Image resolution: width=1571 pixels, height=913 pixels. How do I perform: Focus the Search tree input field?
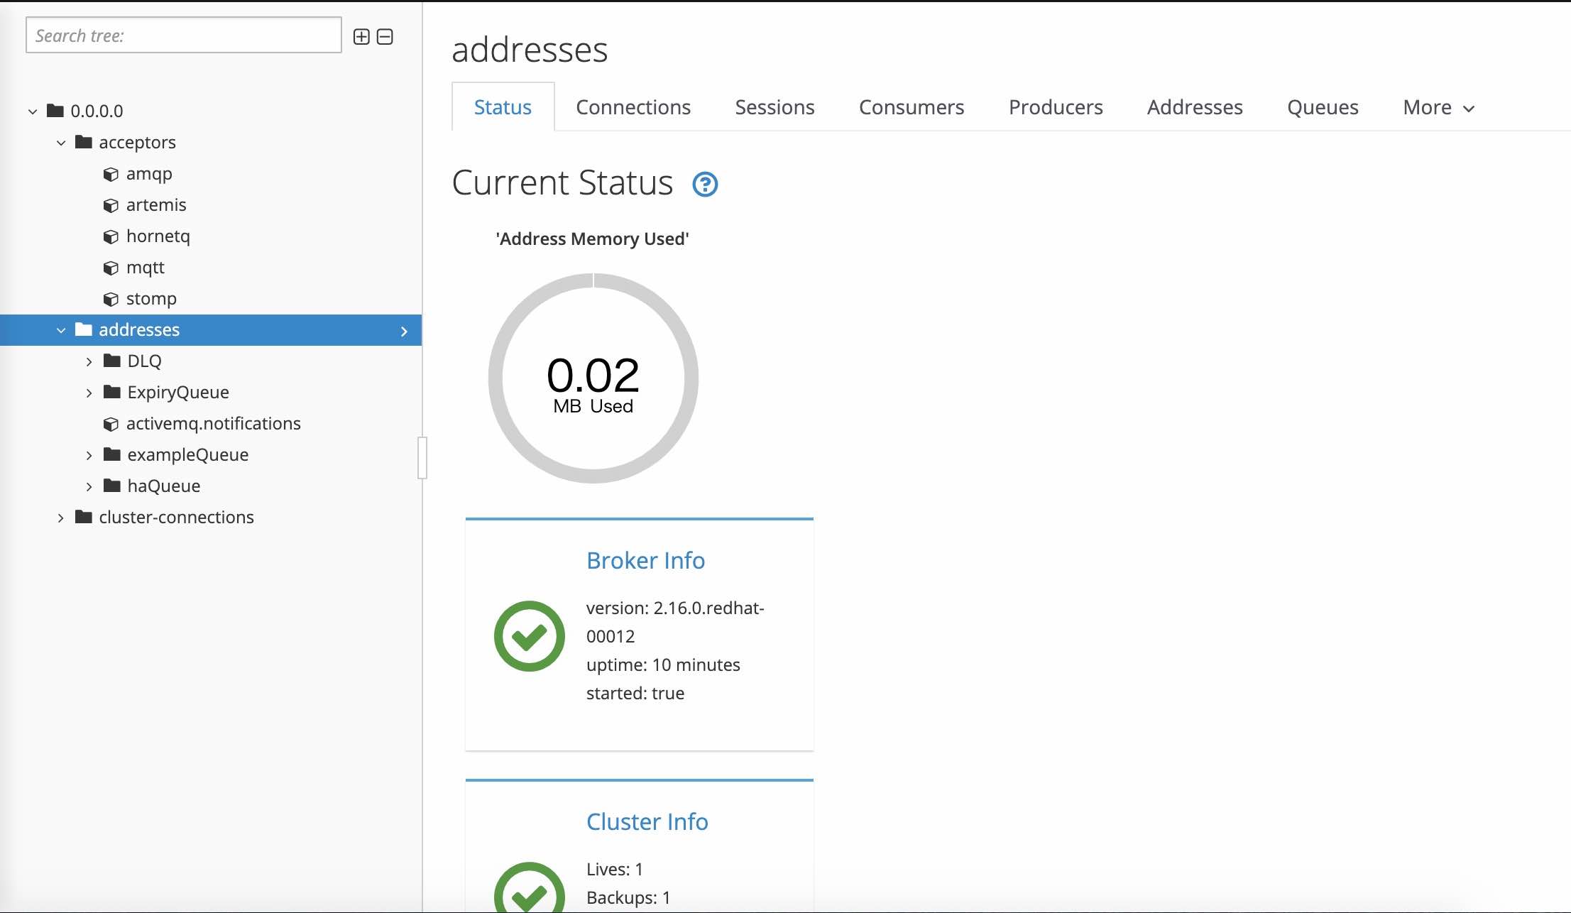coord(183,35)
